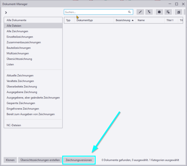Select Bereit zum Ausgeben von Zeichnungen
This screenshot has width=187, height=166.
coord(33,114)
